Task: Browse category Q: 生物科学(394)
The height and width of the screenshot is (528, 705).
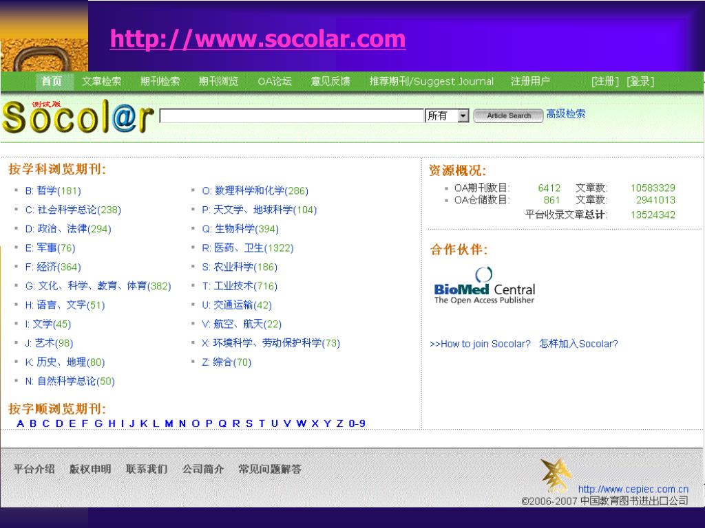Action: (x=240, y=229)
